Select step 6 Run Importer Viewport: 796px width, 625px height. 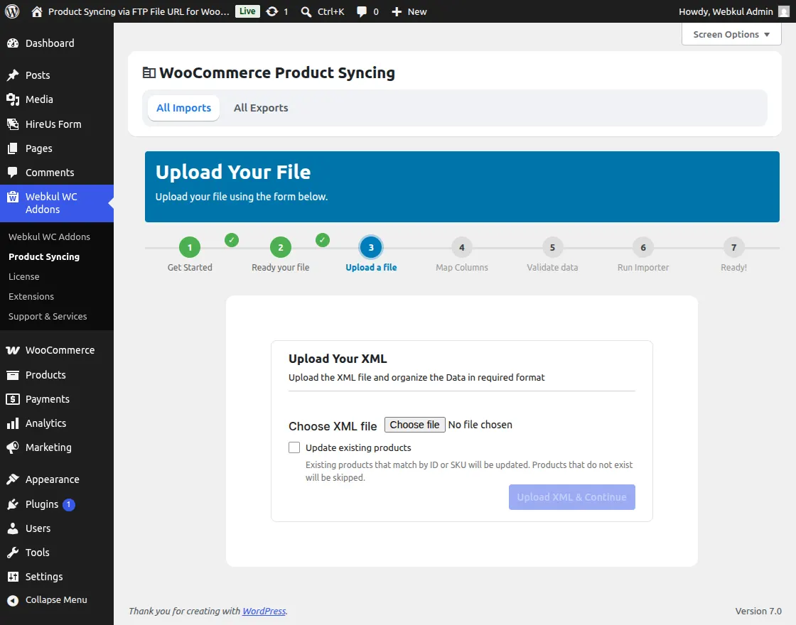pyautogui.click(x=643, y=248)
